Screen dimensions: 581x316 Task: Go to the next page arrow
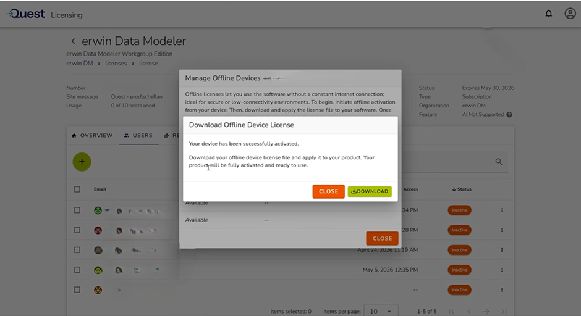486,312
